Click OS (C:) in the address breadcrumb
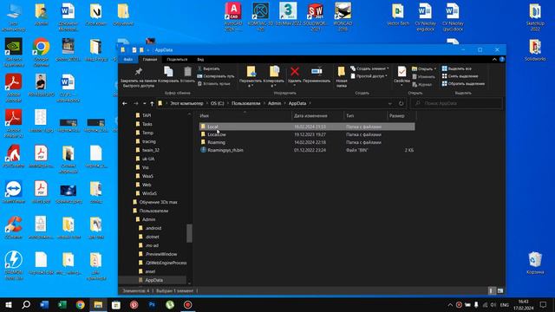The image size is (555, 312). point(218,103)
